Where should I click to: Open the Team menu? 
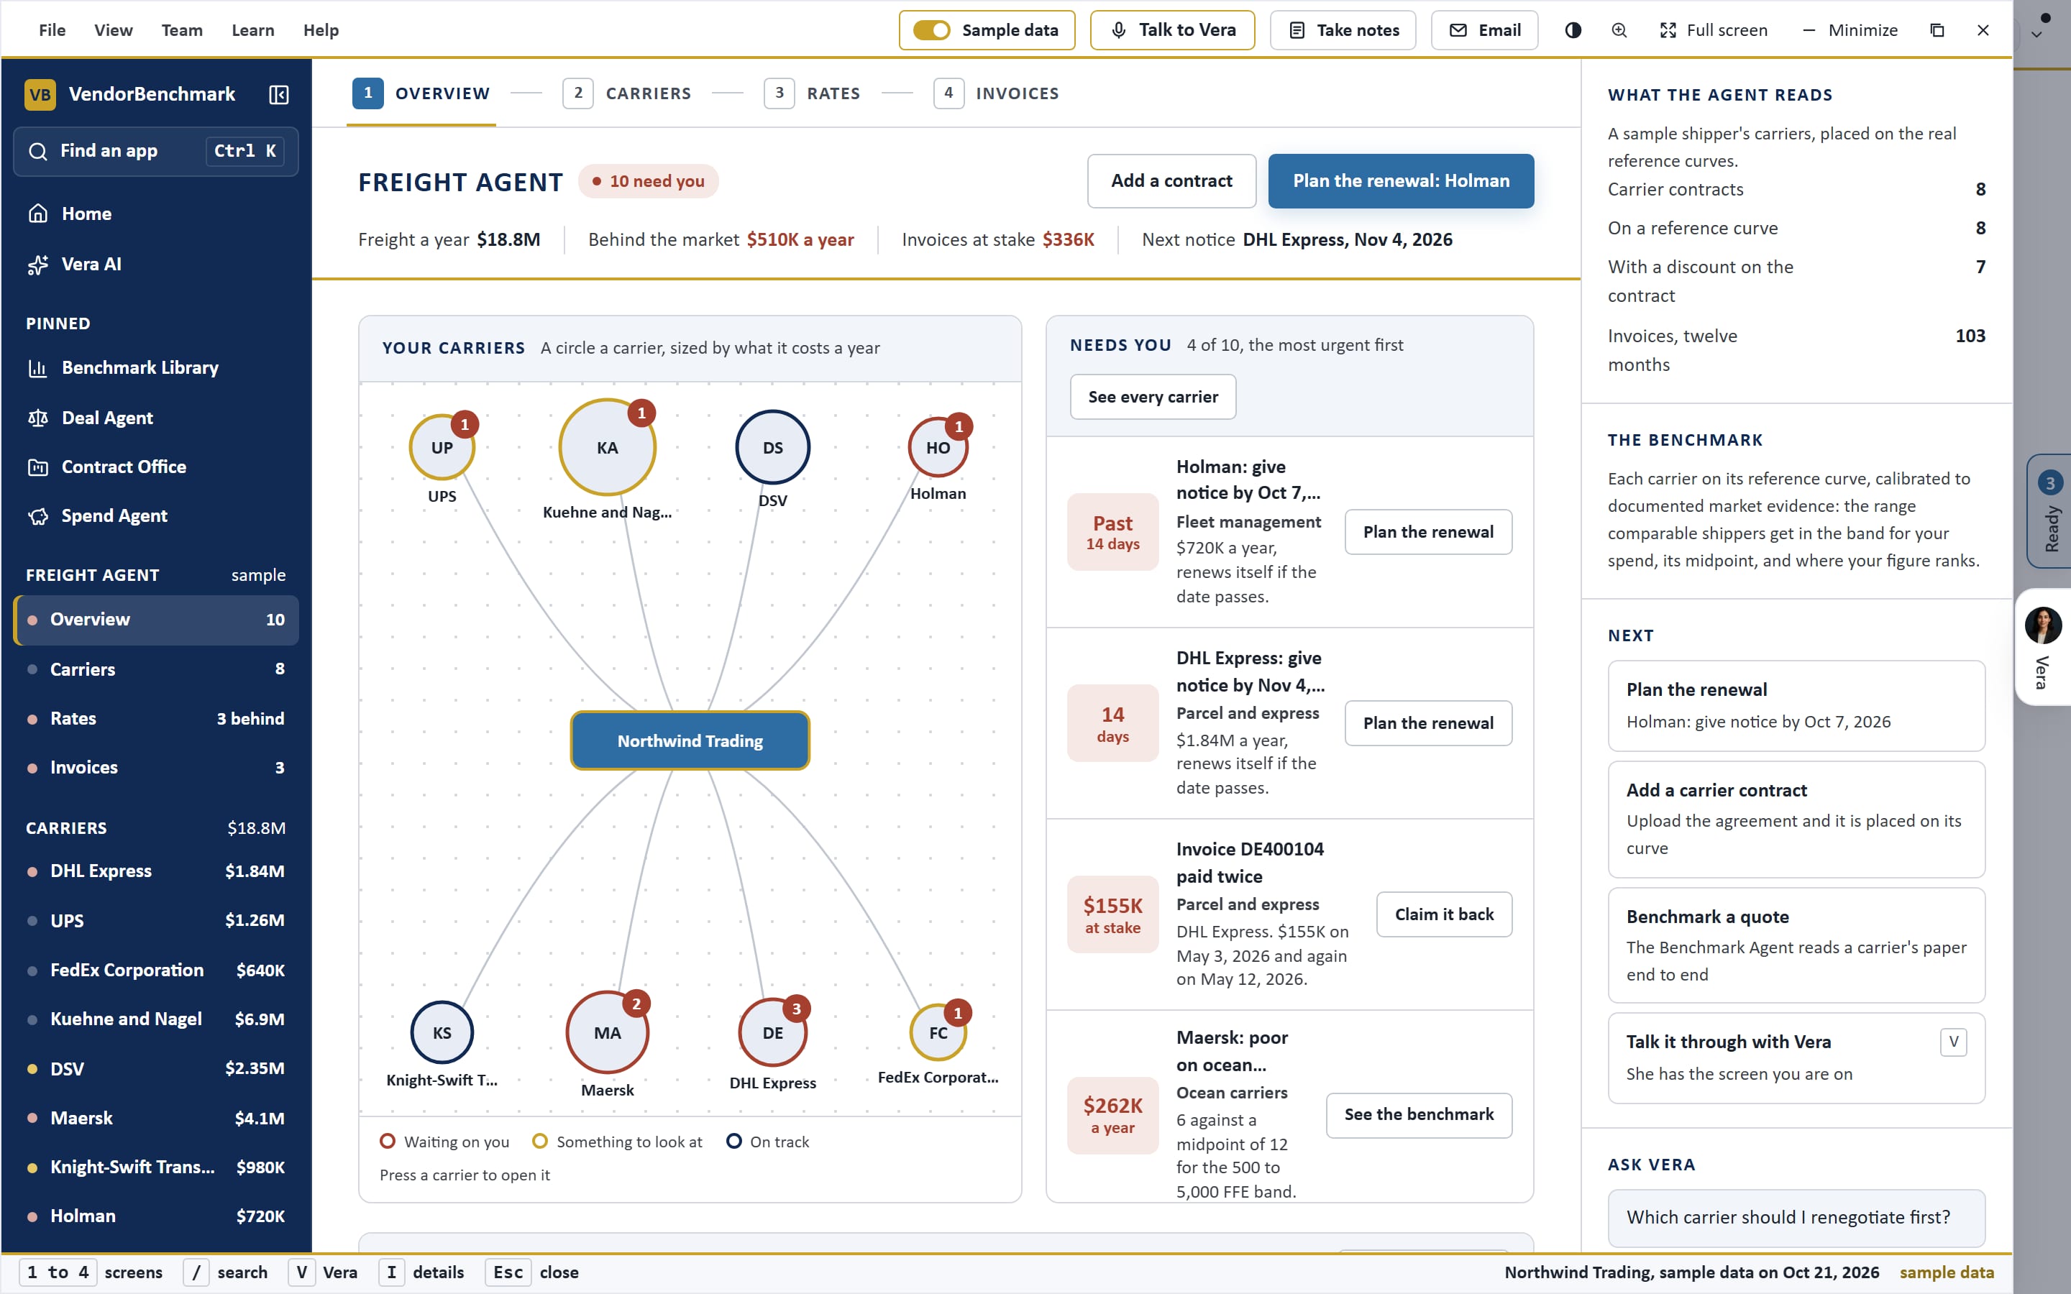tap(182, 30)
